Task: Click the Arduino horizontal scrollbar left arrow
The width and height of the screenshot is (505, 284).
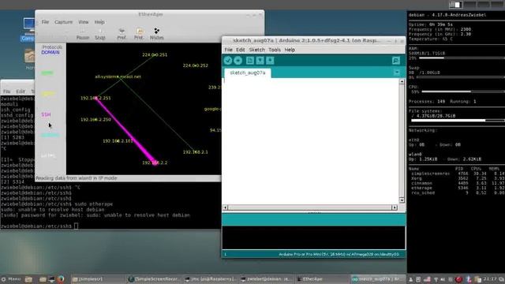Action: tap(225, 207)
